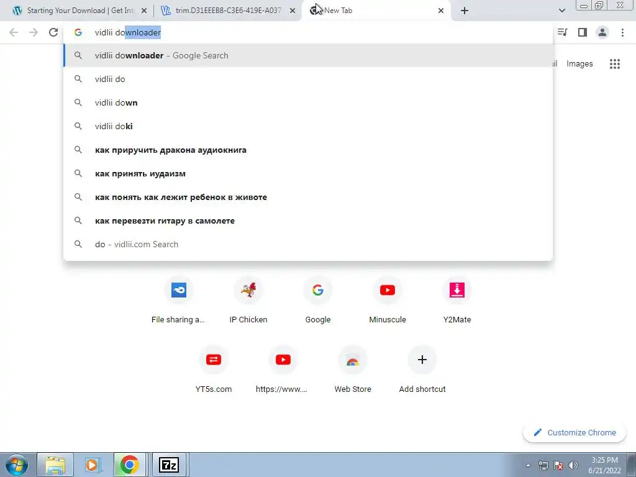Switch to Chrome in the taskbar
Image resolution: width=636 pixels, height=477 pixels.
pyautogui.click(x=129, y=465)
